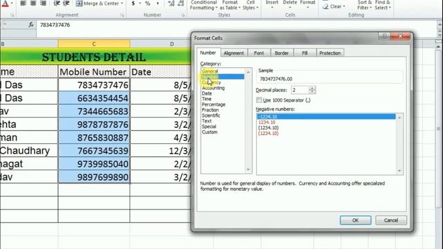Select cell containing 6634354454

click(94, 98)
